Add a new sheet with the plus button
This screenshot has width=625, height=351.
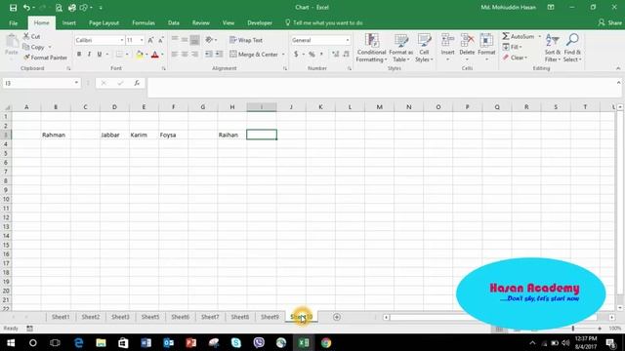tap(337, 317)
